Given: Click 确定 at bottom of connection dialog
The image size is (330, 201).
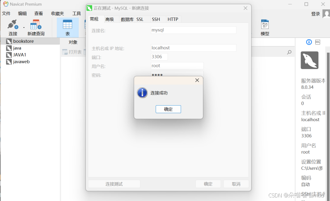Looking at the screenshot, I should (x=208, y=184).
